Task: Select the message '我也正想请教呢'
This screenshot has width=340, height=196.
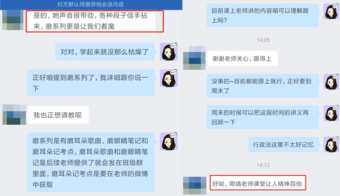Action: (x=58, y=115)
